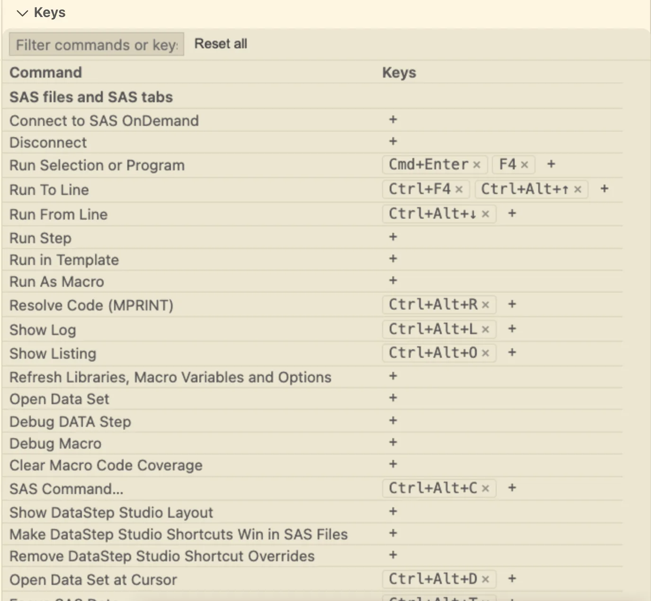Viewport: 651px width, 601px height.
Task: Remove the Ctrl+Alt+L shortcut
Action: click(x=485, y=329)
